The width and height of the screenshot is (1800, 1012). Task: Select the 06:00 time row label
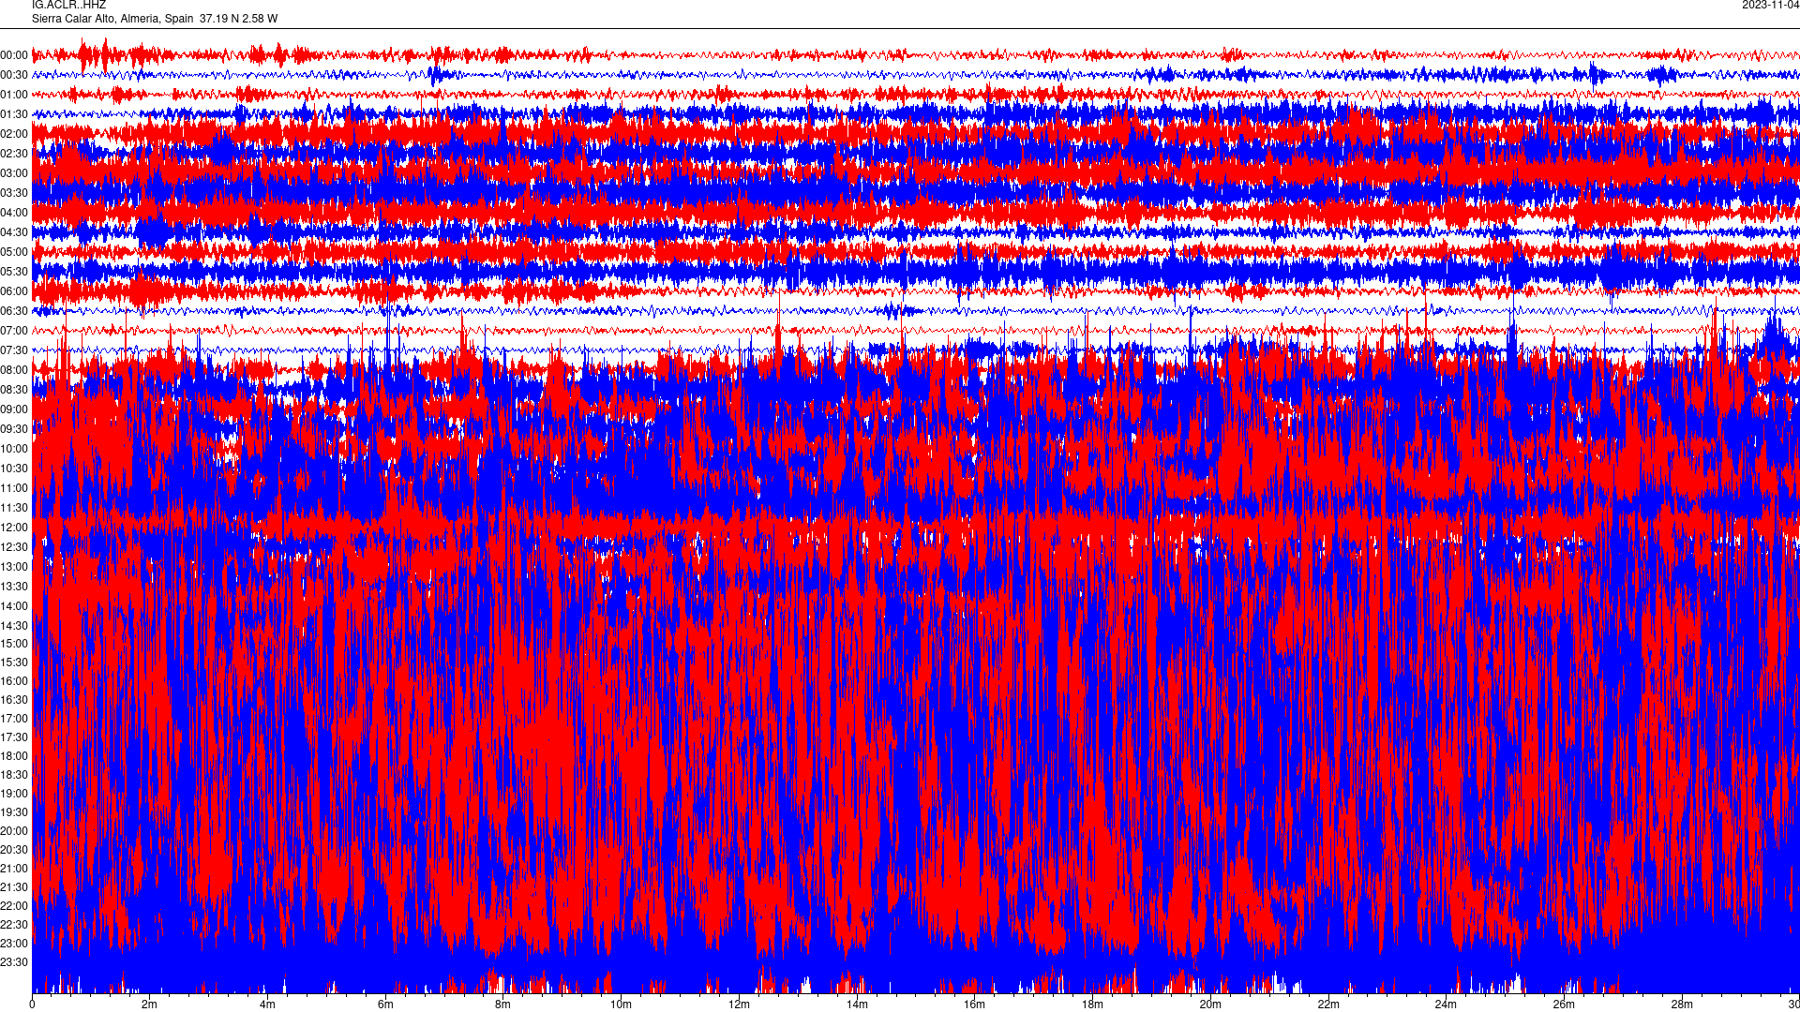click(14, 291)
